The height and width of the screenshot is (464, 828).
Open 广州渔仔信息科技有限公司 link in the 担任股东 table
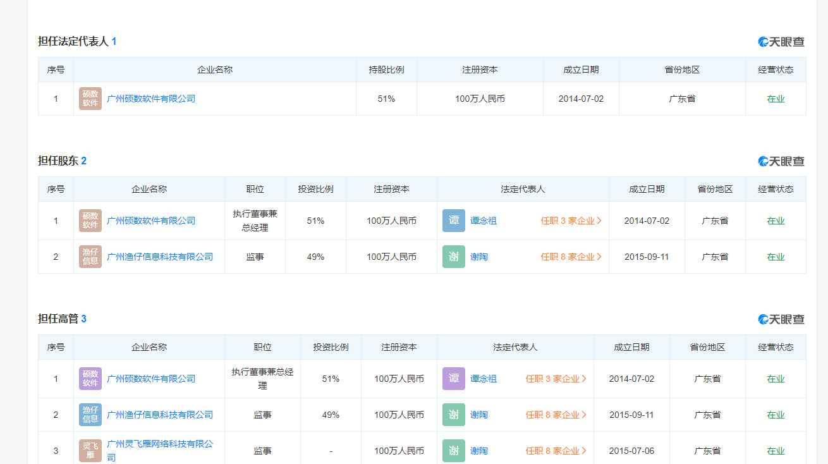pyautogui.click(x=160, y=257)
